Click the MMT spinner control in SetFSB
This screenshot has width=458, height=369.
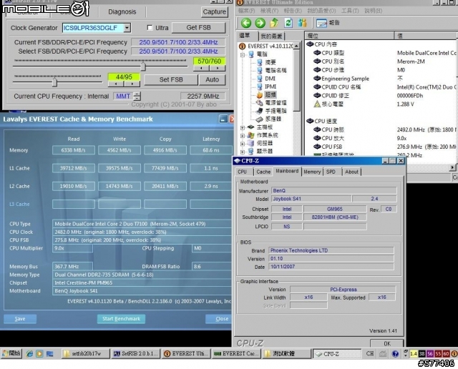(137, 96)
